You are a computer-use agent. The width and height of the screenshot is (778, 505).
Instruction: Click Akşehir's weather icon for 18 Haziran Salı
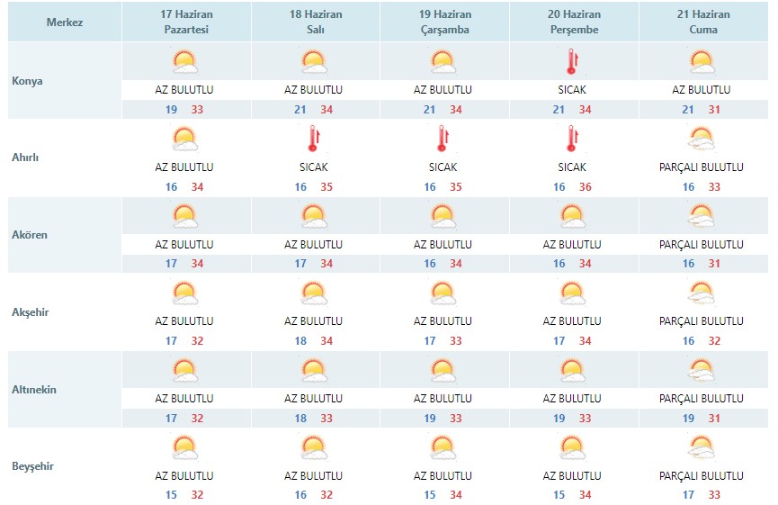[x=314, y=293]
